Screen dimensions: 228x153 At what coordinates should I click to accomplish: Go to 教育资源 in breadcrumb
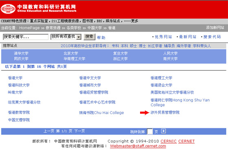(x=53, y=28)
